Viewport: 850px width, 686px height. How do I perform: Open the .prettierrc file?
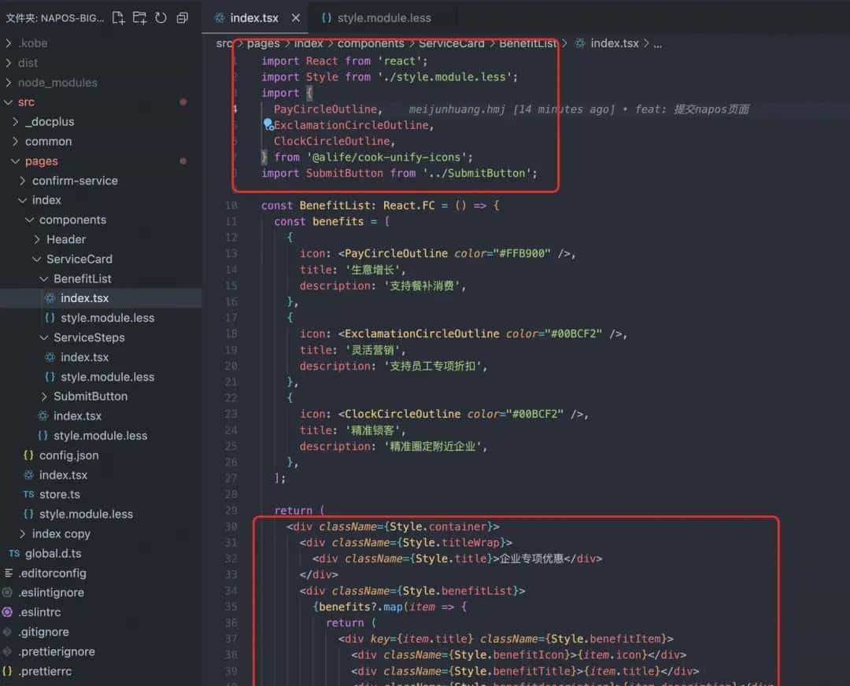tap(46, 671)
